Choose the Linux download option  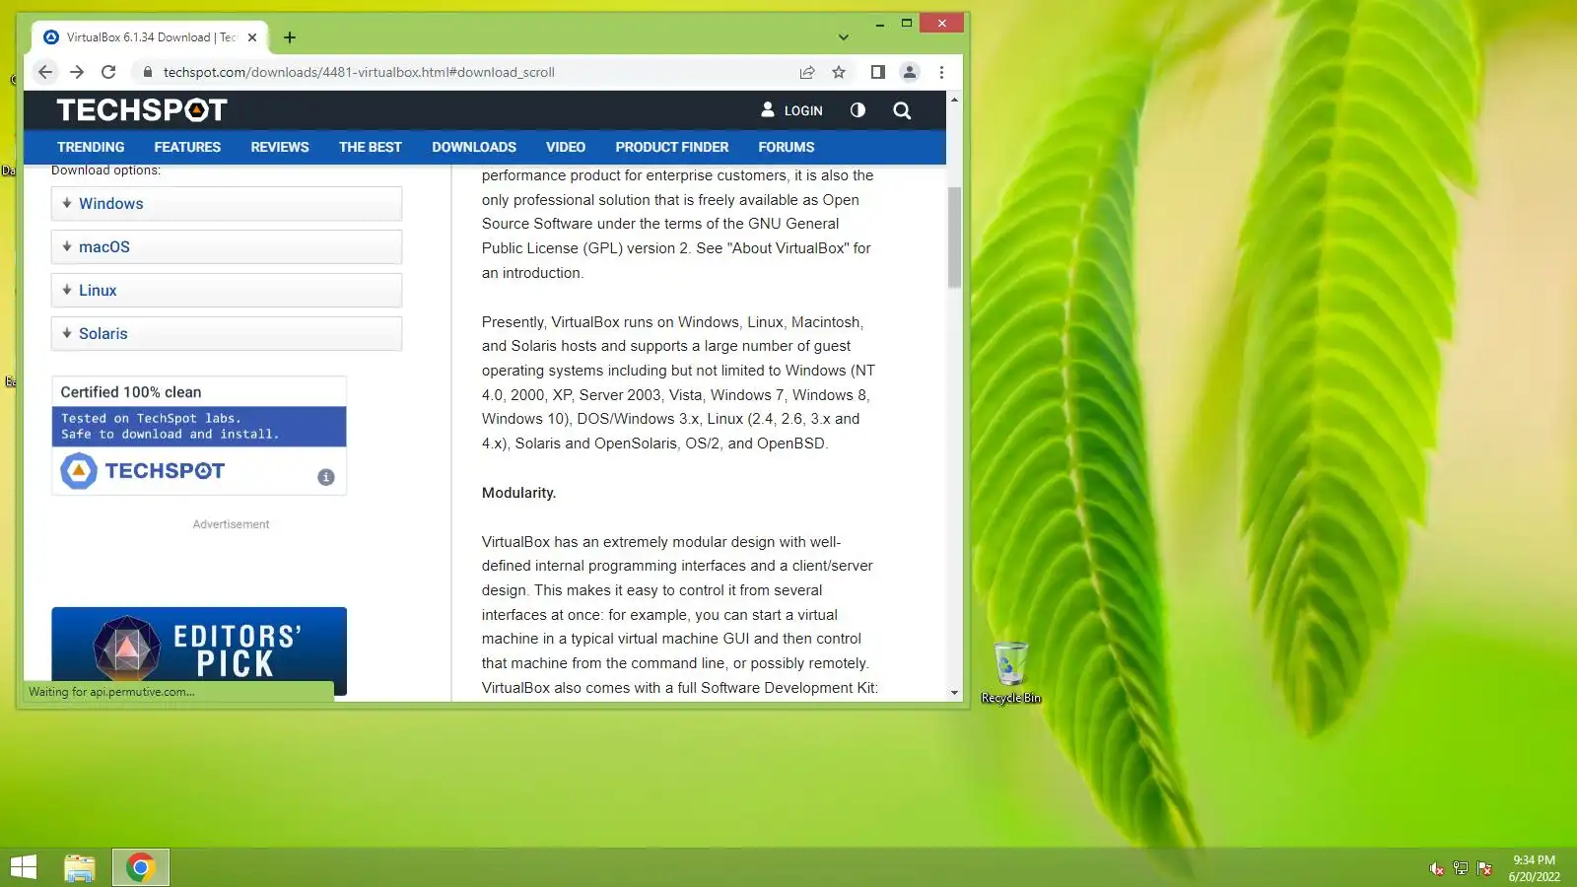[227, 291]
